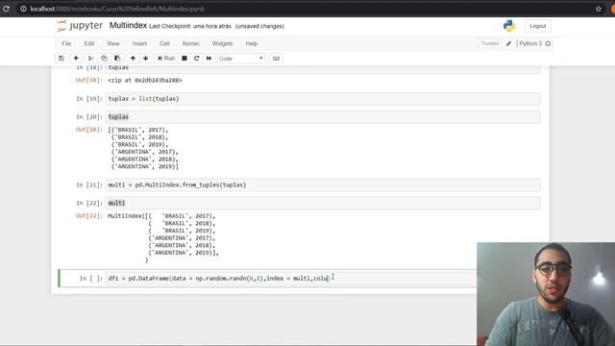Open the Help menu

pos(252,43)
